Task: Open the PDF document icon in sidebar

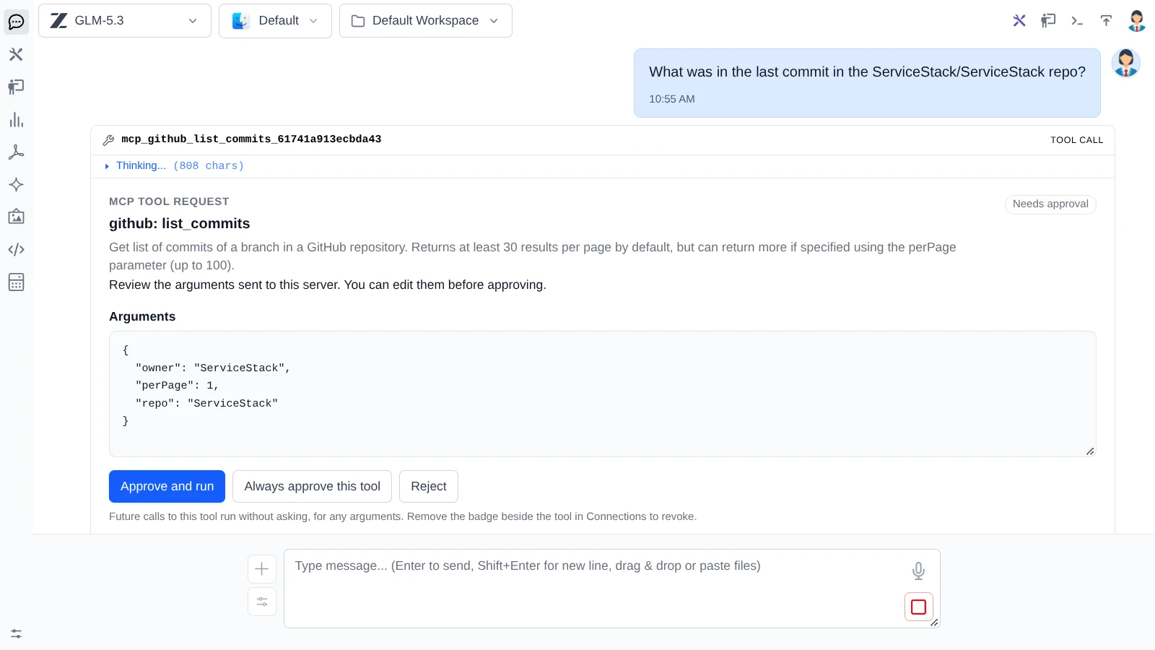Action: (16, 152)
